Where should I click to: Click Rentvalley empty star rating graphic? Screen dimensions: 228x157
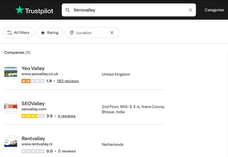33,151
